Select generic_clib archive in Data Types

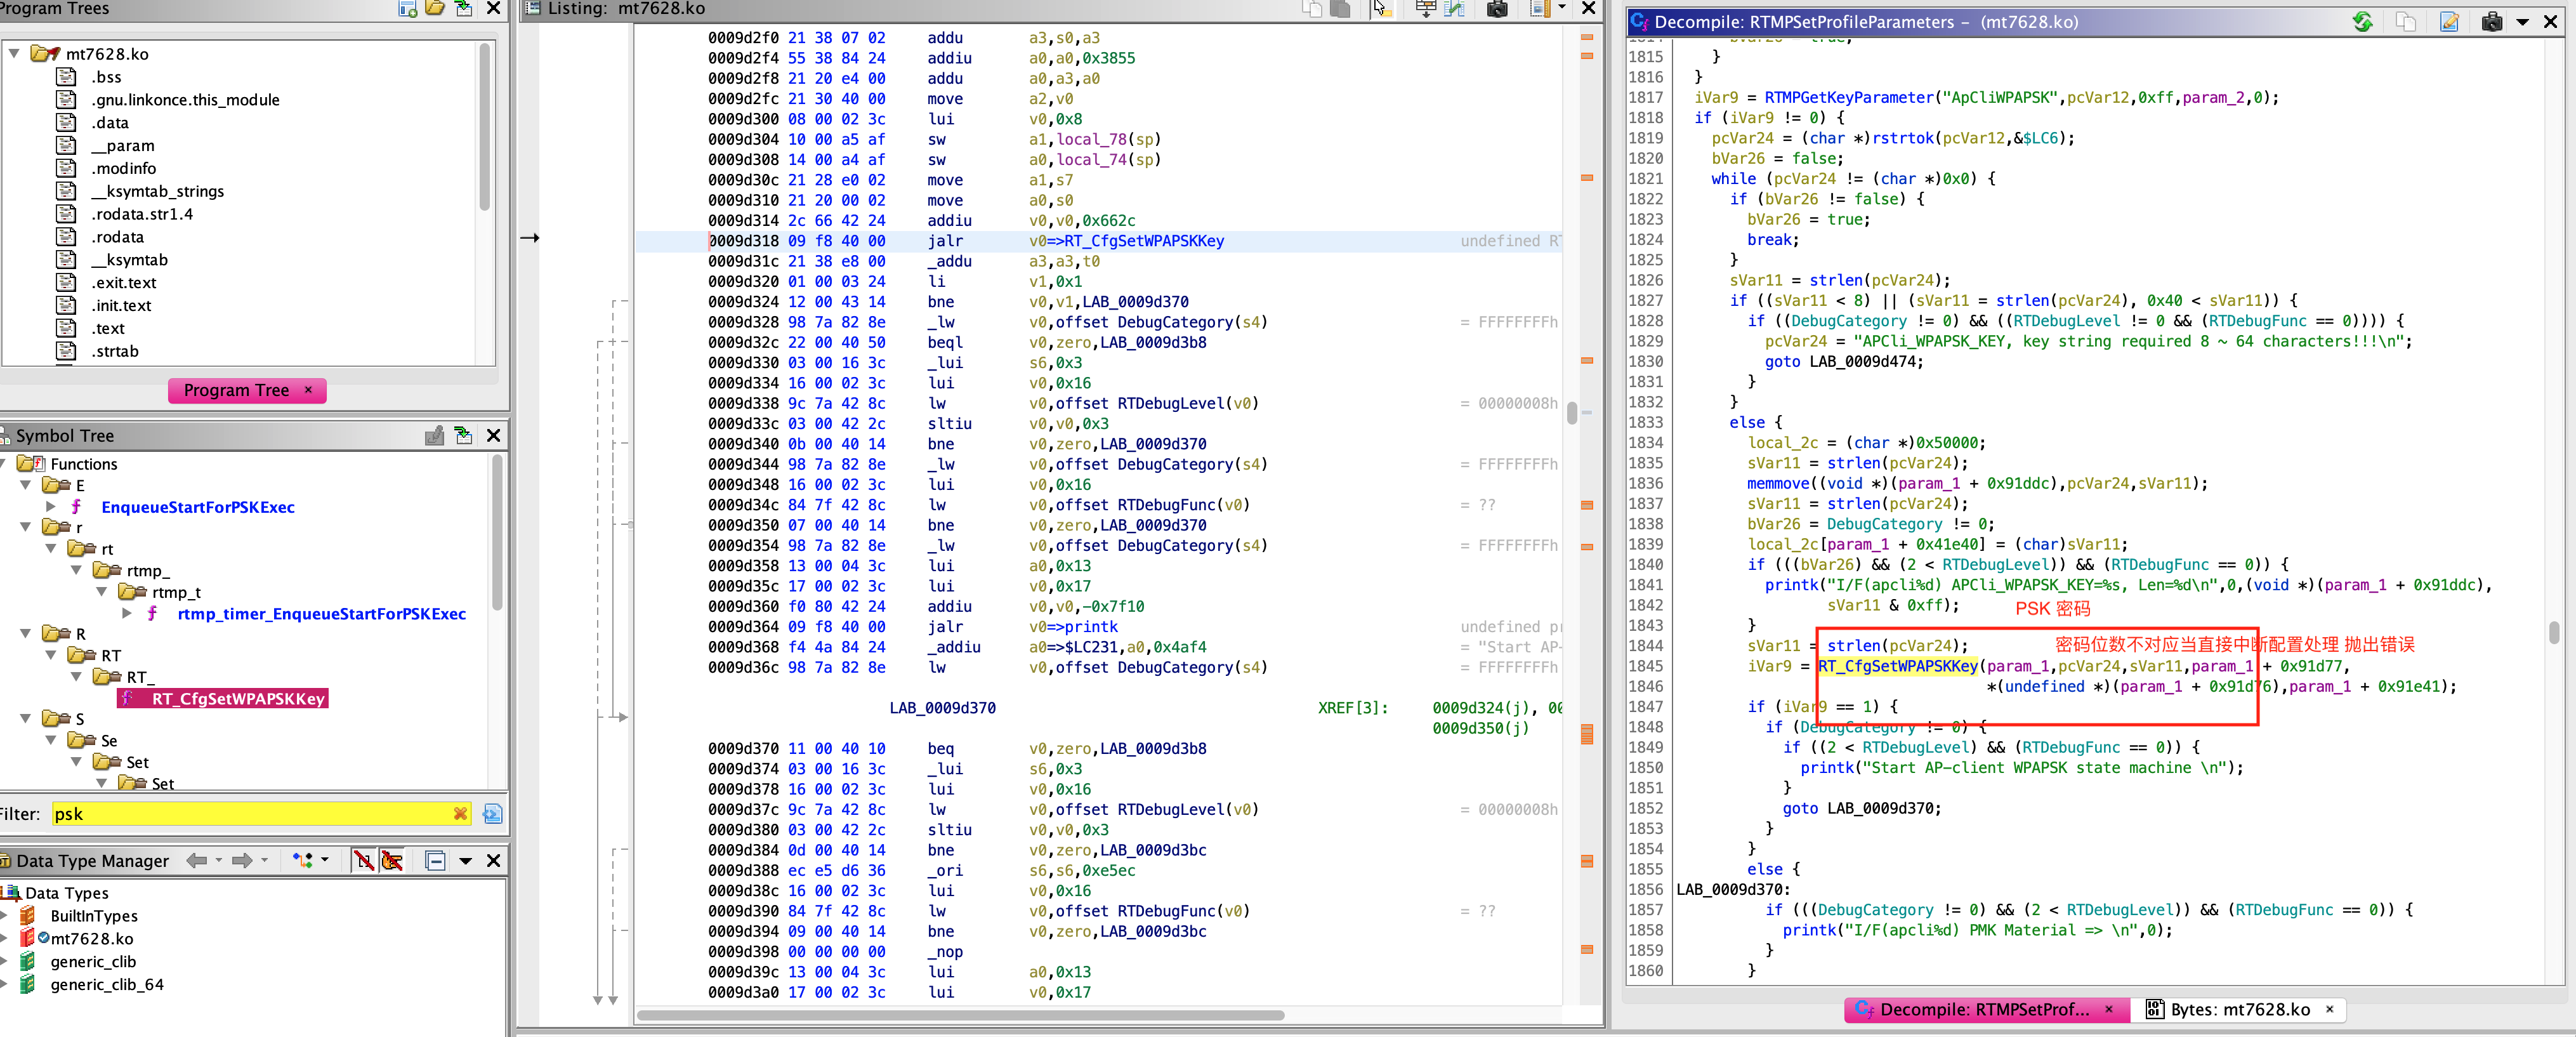click(93, 961)
